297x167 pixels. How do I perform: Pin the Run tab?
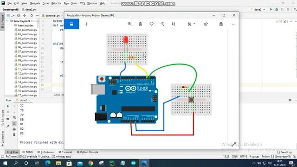tap(8, 126)
